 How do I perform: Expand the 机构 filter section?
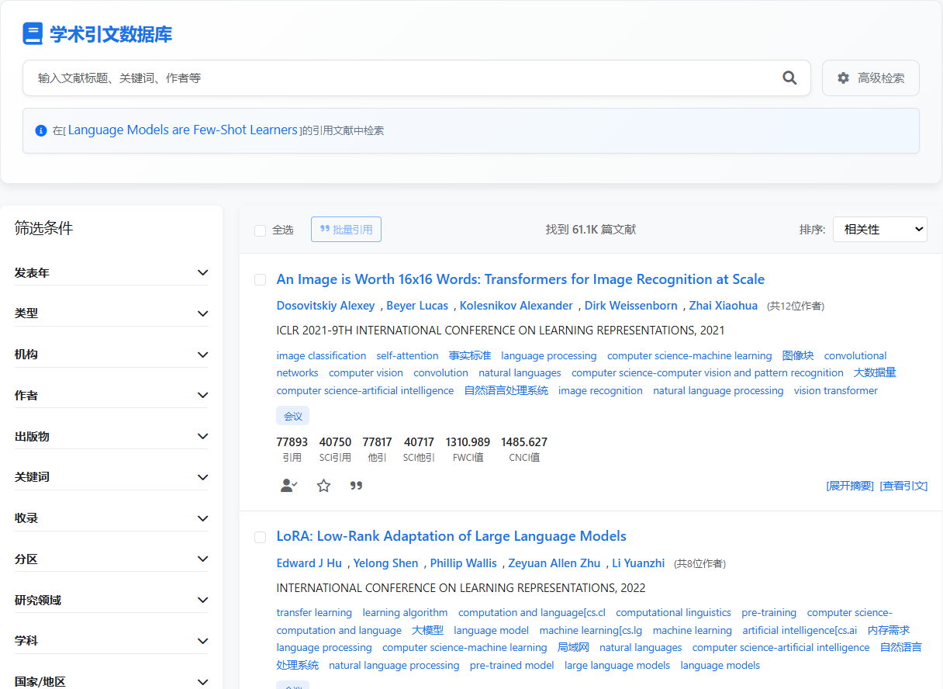[x=111, y=355]
